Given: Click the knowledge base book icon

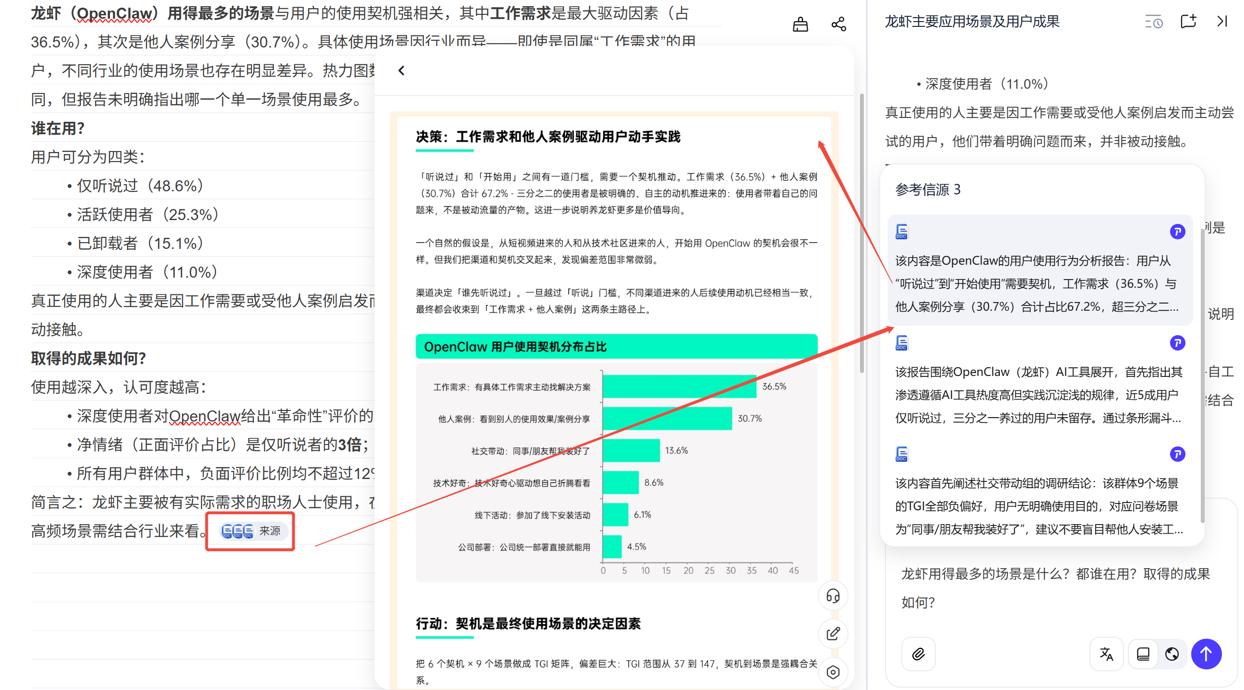Looking at the screenshot, I should pyautogui.click(x=1143, y=654).
